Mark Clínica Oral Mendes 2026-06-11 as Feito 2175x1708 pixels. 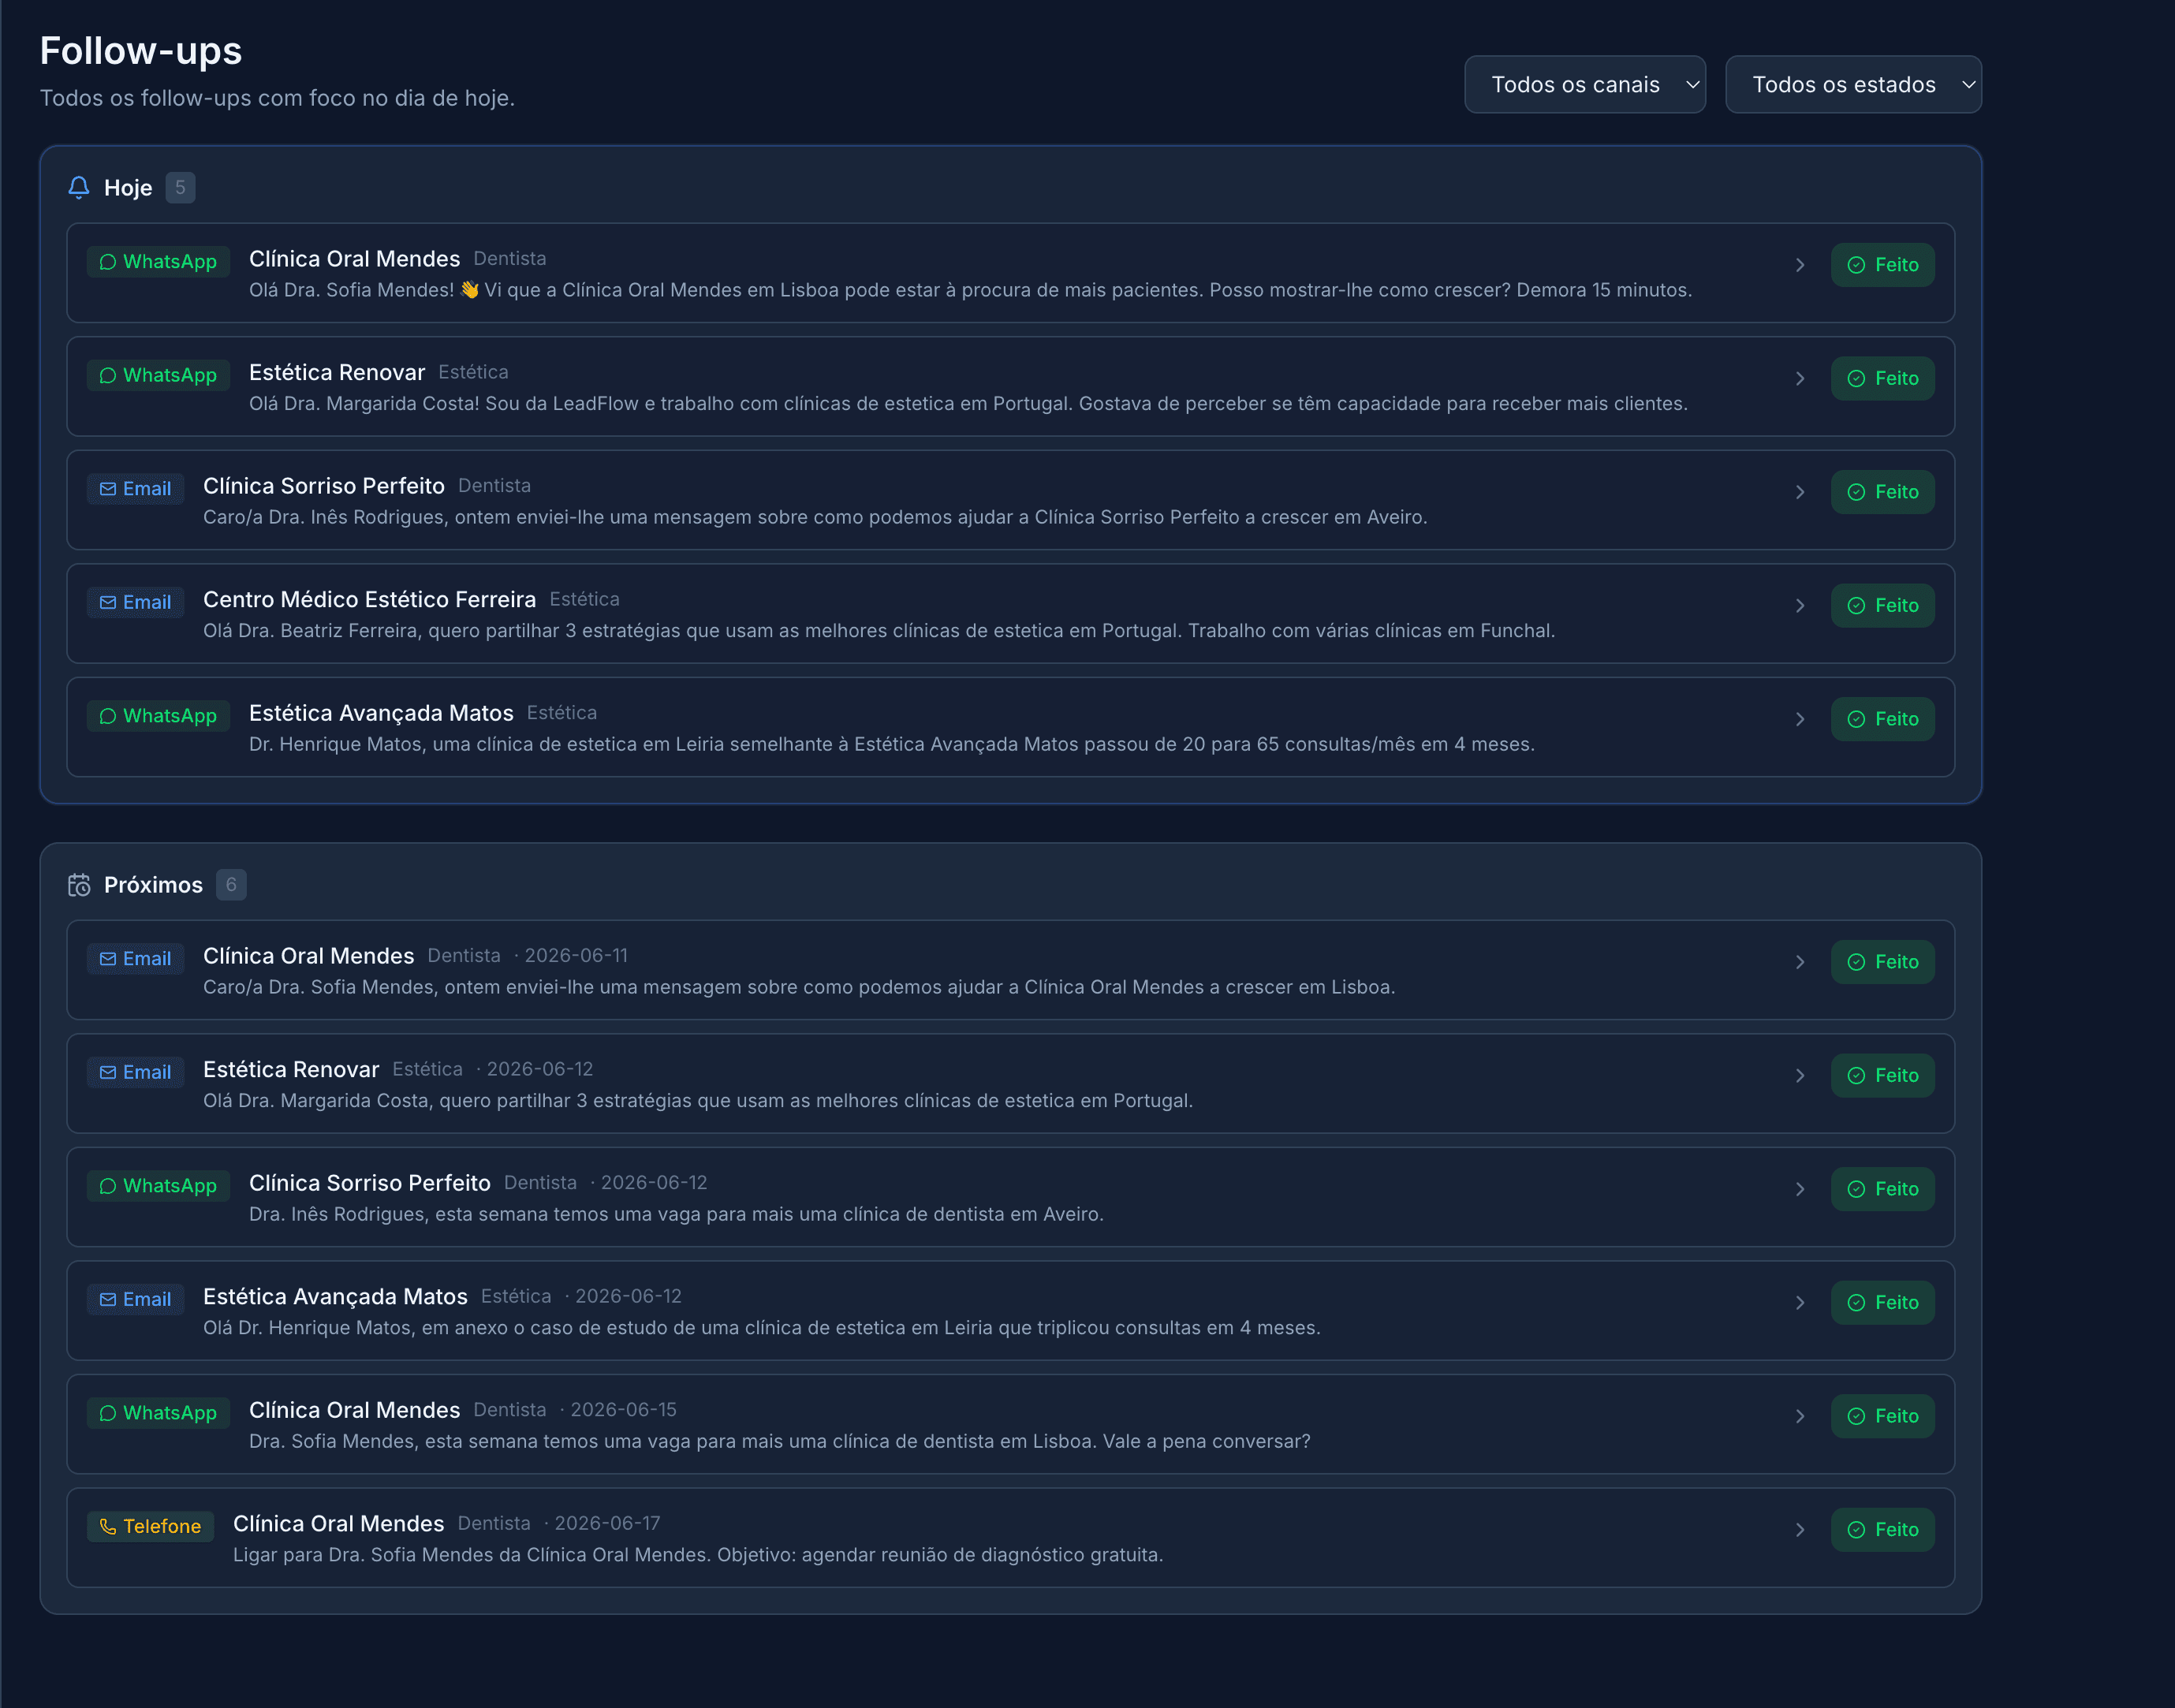[x=1882, y=962]
